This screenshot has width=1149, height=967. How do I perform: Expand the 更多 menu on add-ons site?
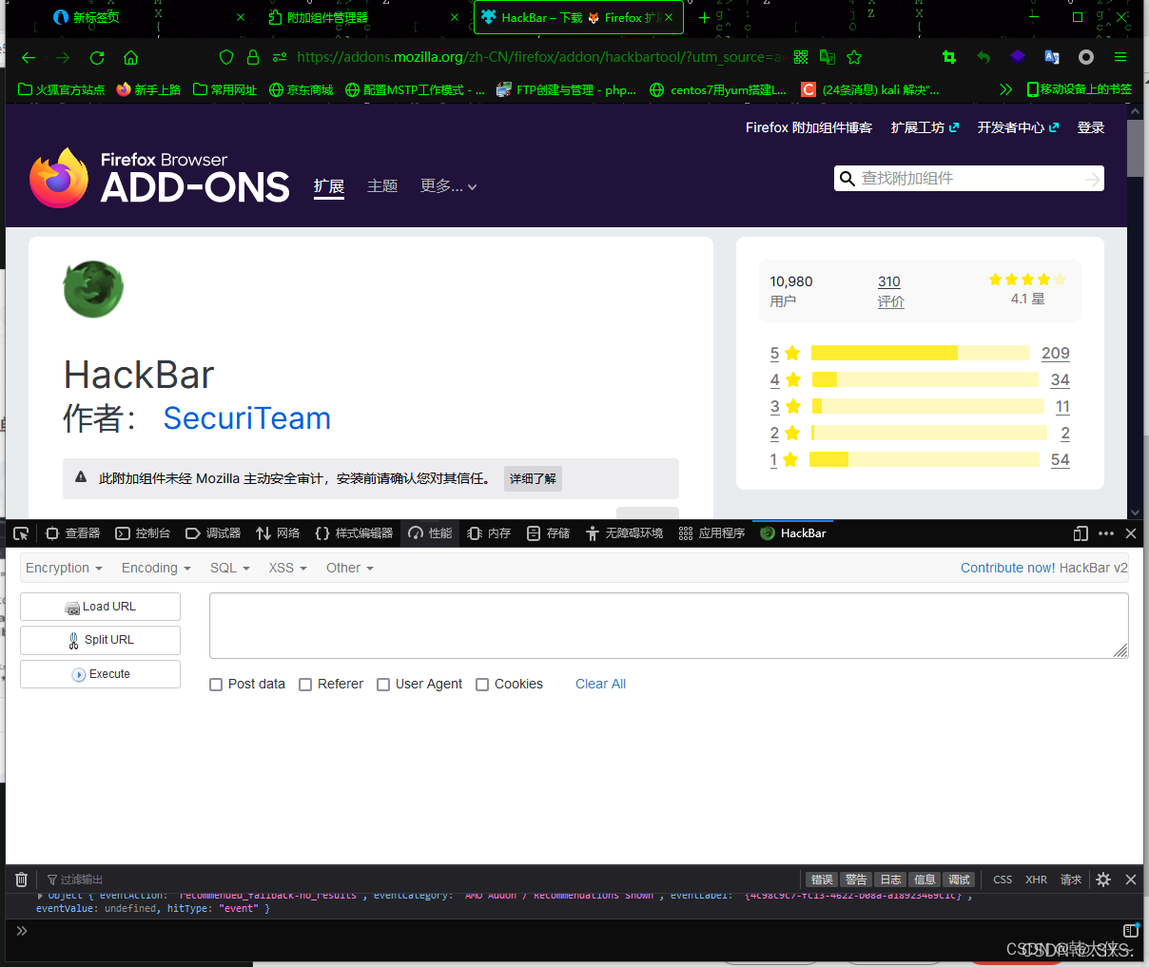pos(449,186)
